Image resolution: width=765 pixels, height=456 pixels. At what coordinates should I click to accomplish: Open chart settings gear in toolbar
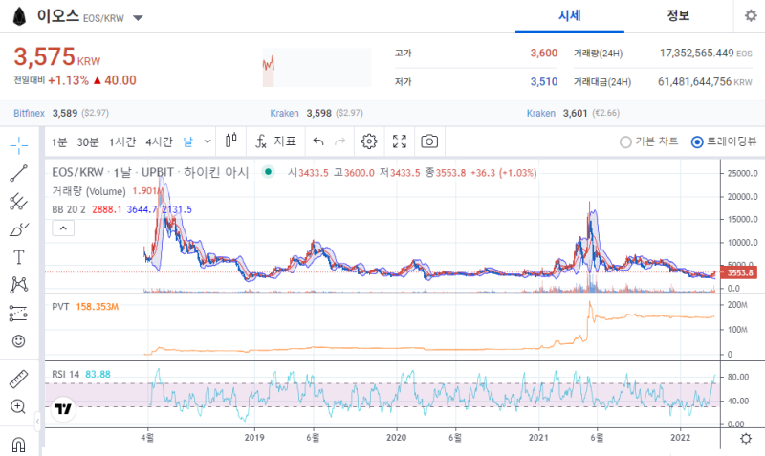click(x=369, y=141)
